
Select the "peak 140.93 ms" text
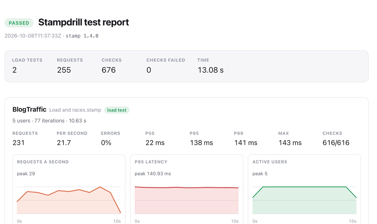point(153,174)
